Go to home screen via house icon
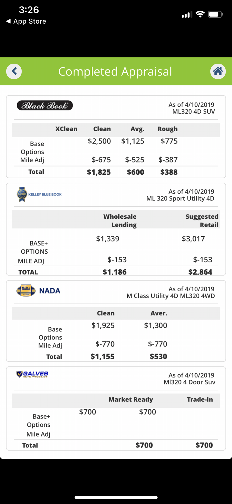This screenshot has height=504, width=232. coord(218,71)
